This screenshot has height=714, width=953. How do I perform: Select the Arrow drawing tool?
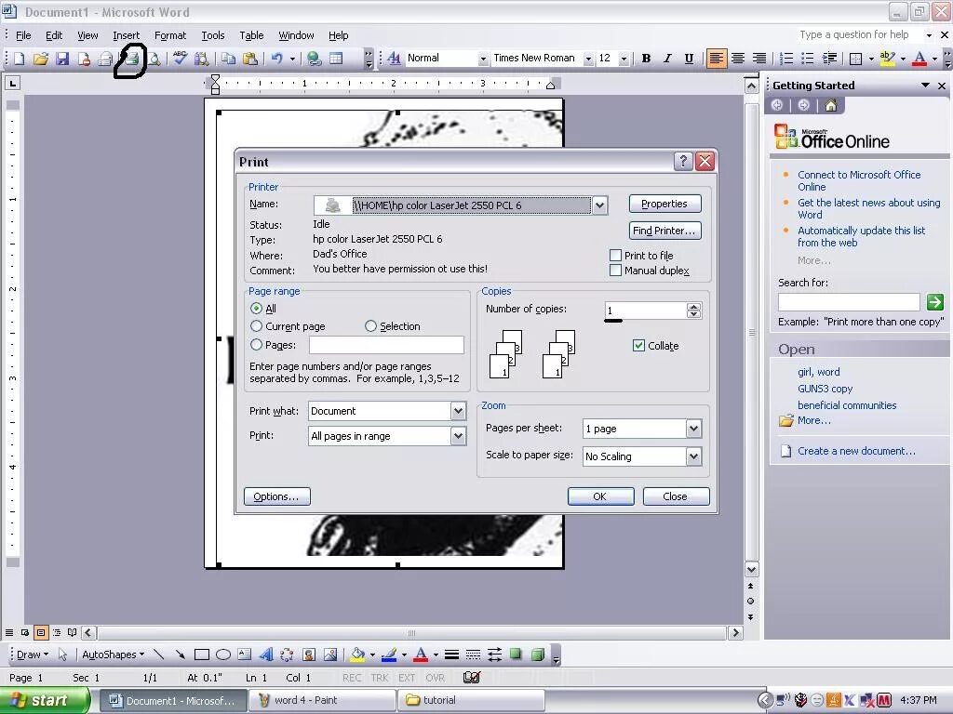point(180,654)
